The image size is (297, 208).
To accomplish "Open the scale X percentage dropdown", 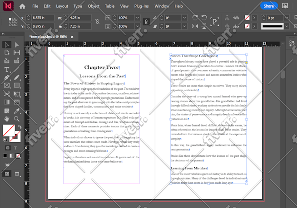I will [138, 18].
